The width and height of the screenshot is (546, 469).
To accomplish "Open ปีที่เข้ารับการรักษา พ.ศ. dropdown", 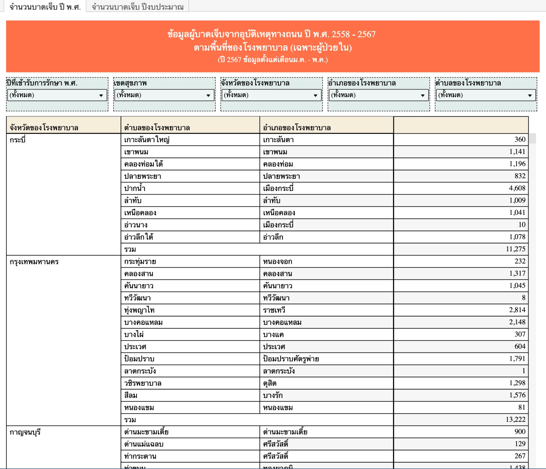I will click(57, 95).
